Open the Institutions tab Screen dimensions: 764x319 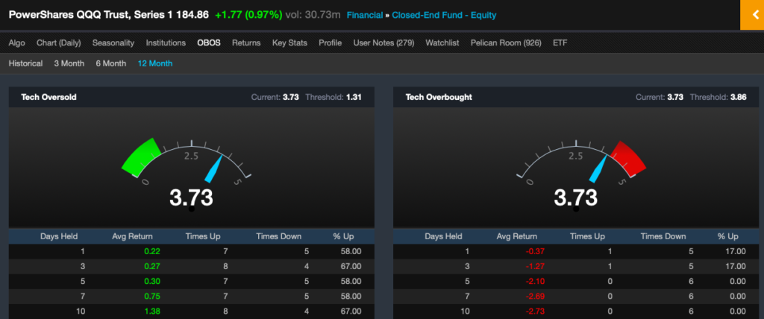coord(166,43)
